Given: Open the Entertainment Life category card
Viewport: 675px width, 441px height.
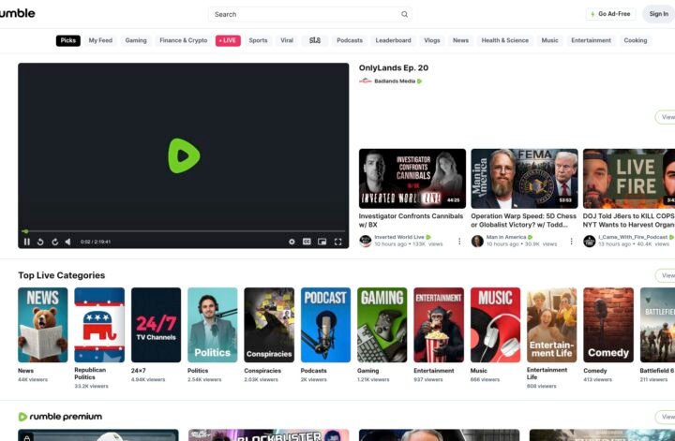Looking at the screenshot, I should point(552,325).
